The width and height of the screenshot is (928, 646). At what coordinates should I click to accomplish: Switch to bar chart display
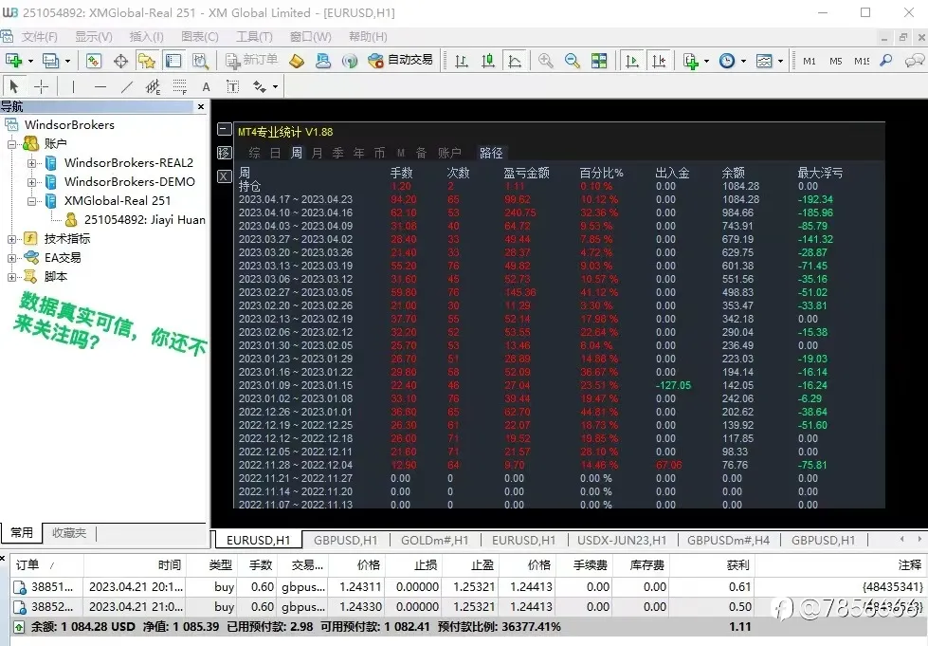461,61
